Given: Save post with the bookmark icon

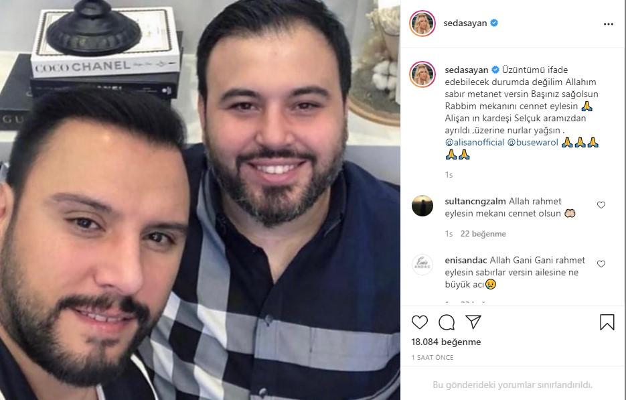Looking at the screenshot, I should [607, 322].
